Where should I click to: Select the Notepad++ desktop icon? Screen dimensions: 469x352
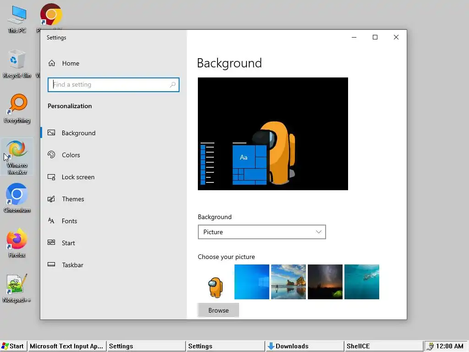click(x=17, y=288)
